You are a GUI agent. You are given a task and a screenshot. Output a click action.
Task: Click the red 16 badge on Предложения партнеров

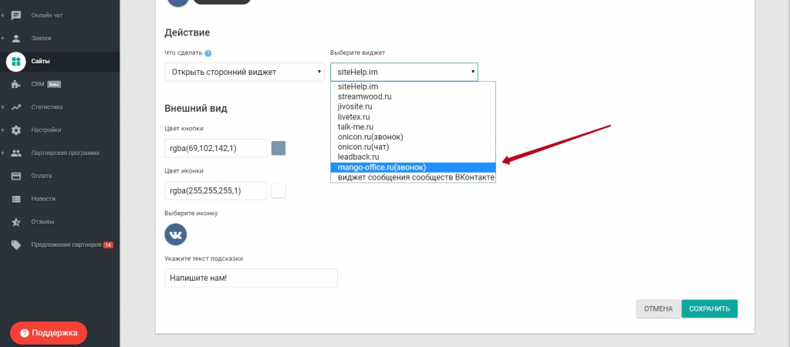point(108,245)
